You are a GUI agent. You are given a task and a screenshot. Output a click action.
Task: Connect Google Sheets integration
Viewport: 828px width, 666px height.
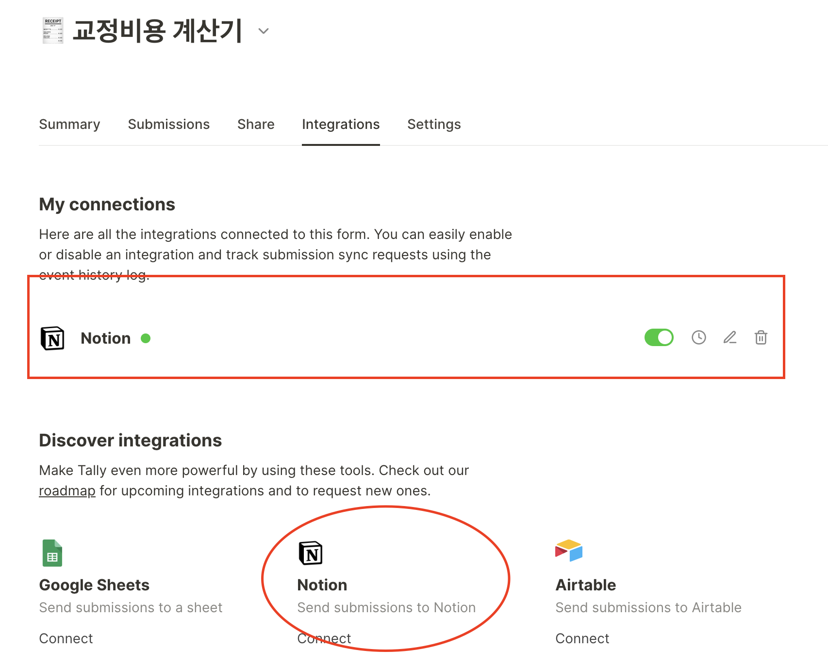pos(66,638)
